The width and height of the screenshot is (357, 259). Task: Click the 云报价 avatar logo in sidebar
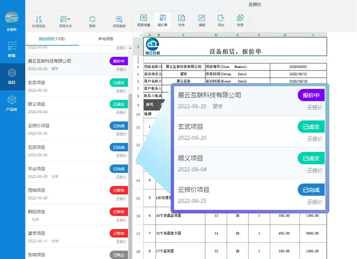[x=11, y=18]
